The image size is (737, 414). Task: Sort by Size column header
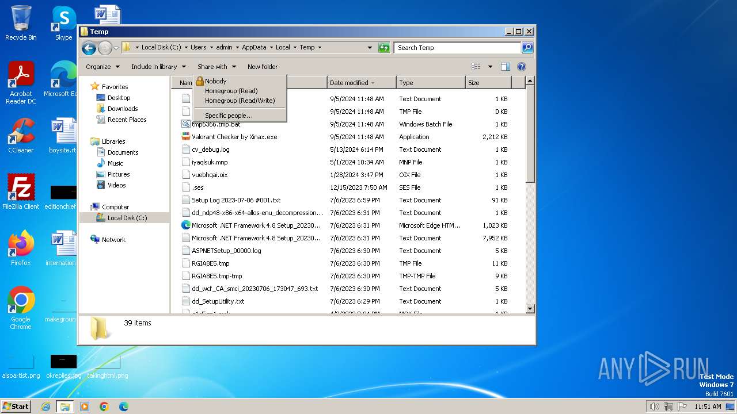click(488, 83)
